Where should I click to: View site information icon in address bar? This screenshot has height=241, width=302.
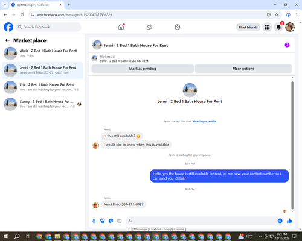tap(32, 15)
